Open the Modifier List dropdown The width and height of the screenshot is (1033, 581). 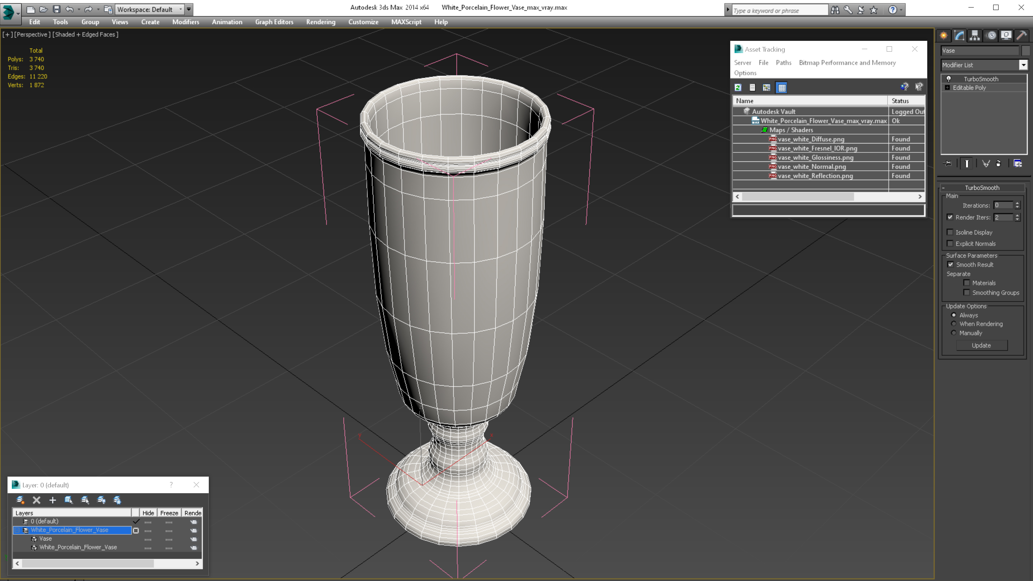click(1023, 65)
